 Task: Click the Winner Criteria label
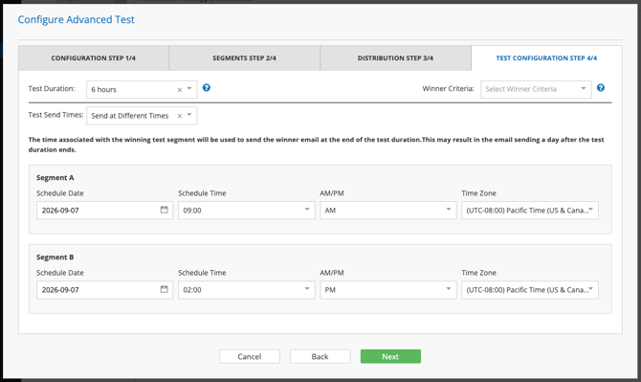(x=448, y=88)
